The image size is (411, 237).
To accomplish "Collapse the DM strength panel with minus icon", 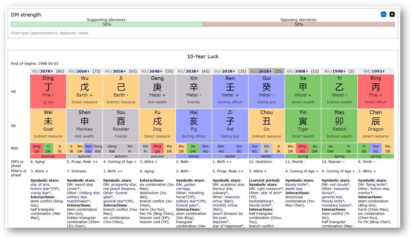I will coord(383,14).
